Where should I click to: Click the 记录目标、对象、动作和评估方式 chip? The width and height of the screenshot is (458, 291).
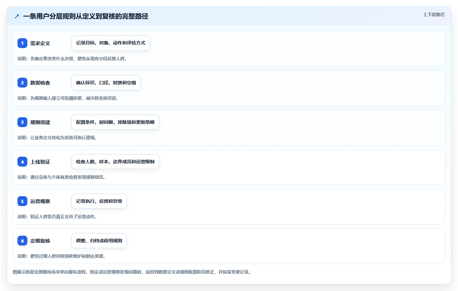pos(111,43)
